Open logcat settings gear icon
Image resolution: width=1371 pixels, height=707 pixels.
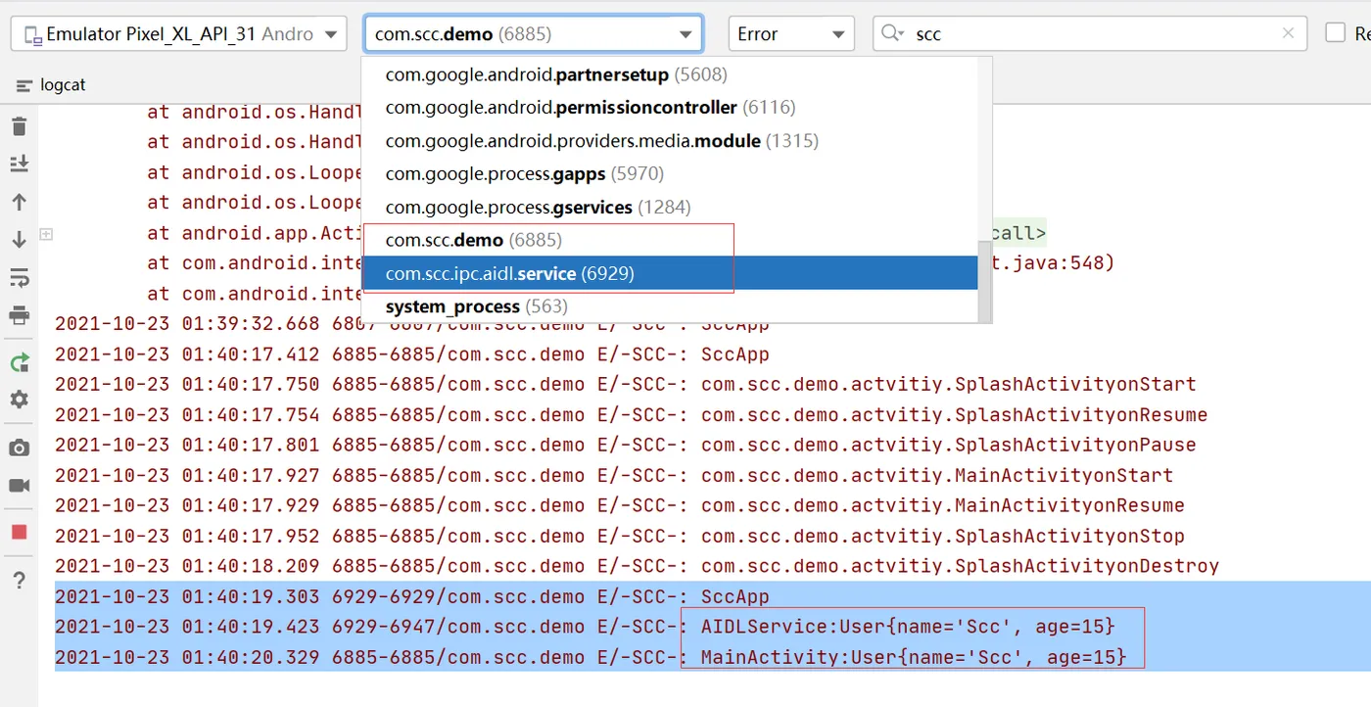(x=20, y=400)
